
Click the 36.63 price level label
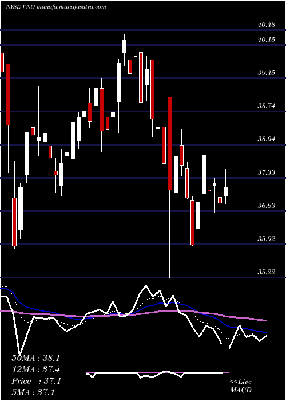click(x=267, y=206)
